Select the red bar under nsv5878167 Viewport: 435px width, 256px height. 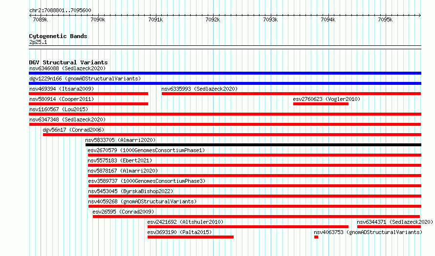[255, 176]
